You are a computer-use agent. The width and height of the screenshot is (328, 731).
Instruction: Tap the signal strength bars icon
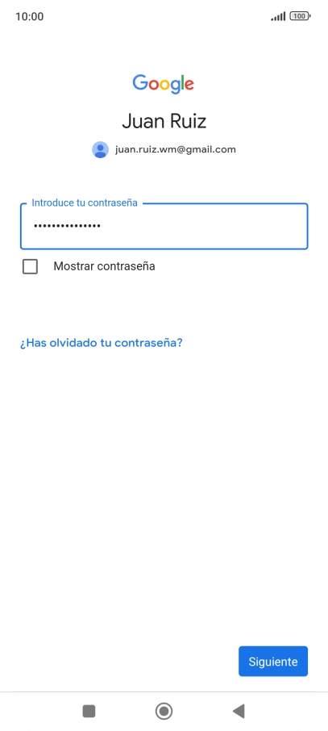(x=278, y=16)
